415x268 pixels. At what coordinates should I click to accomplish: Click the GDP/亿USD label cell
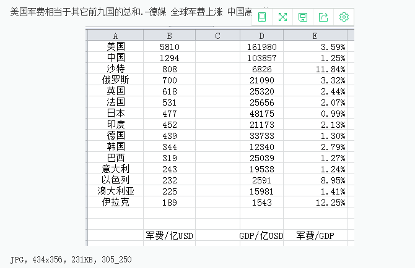(x=261, y=235)
